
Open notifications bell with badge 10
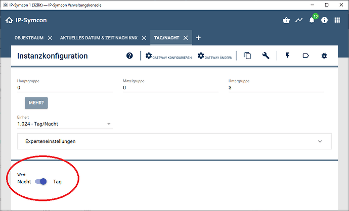[312, 21]
